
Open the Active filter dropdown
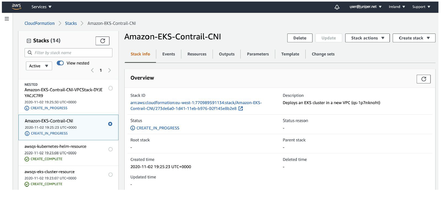click(39, 66)
